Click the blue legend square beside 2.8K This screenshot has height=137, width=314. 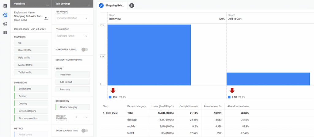tap(229, 97)
